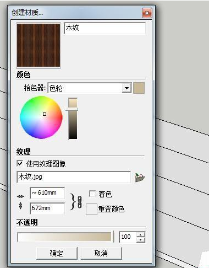Viewport: 209px width, 268px height.
Task: Increase opacity with up spinner arrow
Action: click(x=141, y=234)
